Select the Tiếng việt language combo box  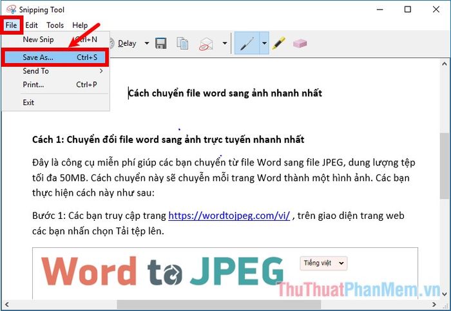323,263
